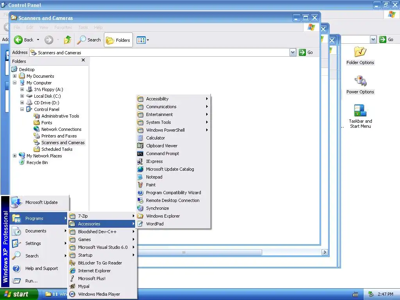Expand the CD Drive (D:) node
400x300 pixels.
click(x=22, y=103)
